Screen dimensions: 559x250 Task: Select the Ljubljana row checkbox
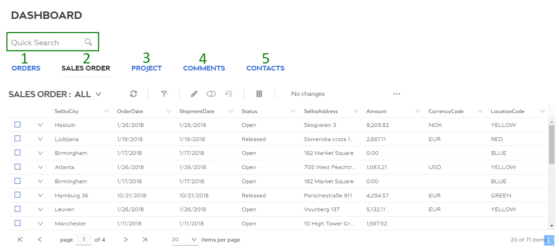tap(18, 139)
